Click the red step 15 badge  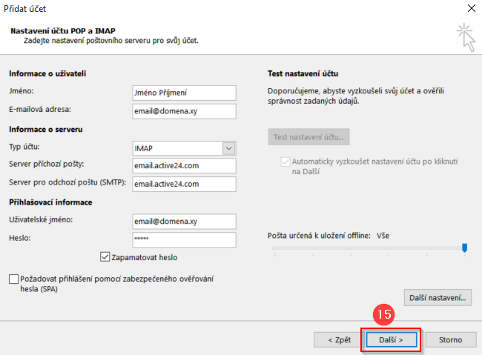point(383,314)
